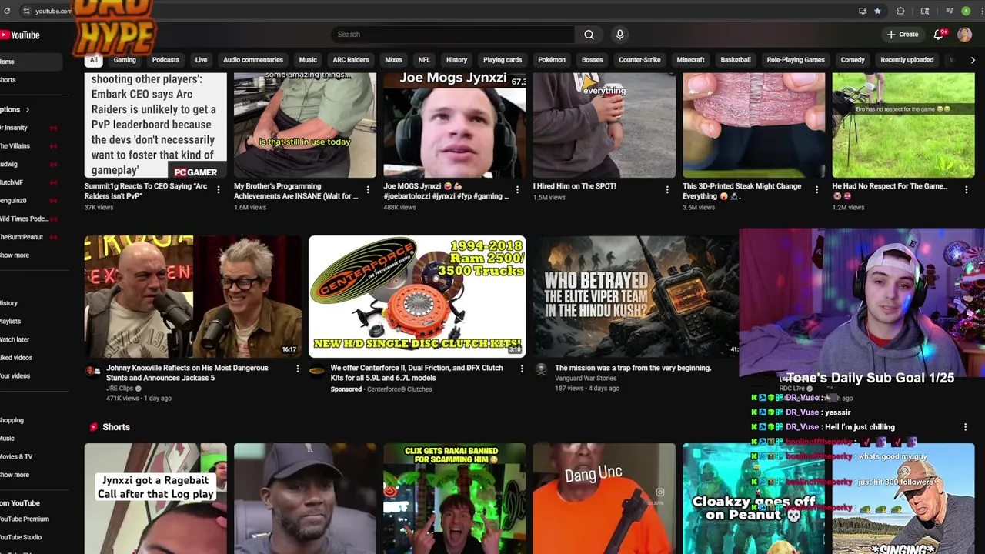Open the Summit1g PC Gamer article thumbnail
The height and width of the screenshot is (554, 985).
(x=155, y=126)
